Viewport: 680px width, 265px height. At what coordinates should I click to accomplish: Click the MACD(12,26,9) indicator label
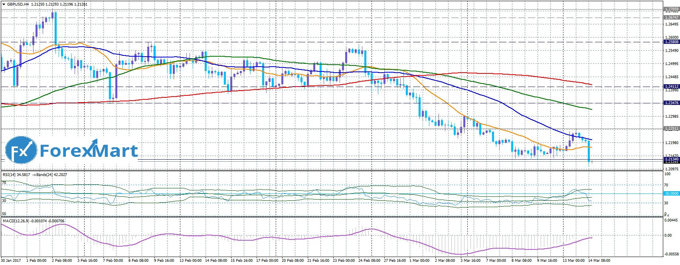[17, 221]
